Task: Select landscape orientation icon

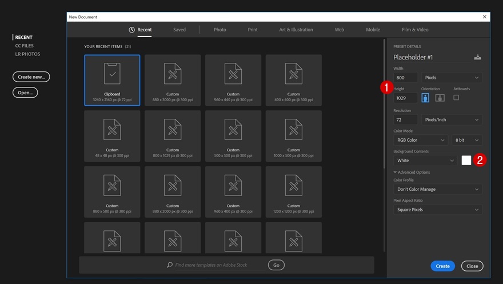Action: click(x=440, y=98)
